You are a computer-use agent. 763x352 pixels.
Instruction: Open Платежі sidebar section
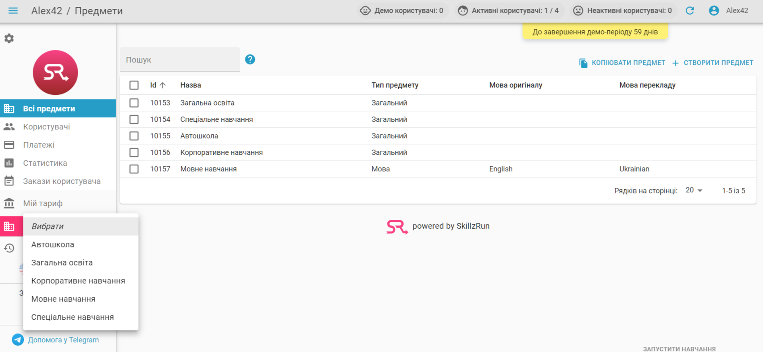click(x=58, y=145)
